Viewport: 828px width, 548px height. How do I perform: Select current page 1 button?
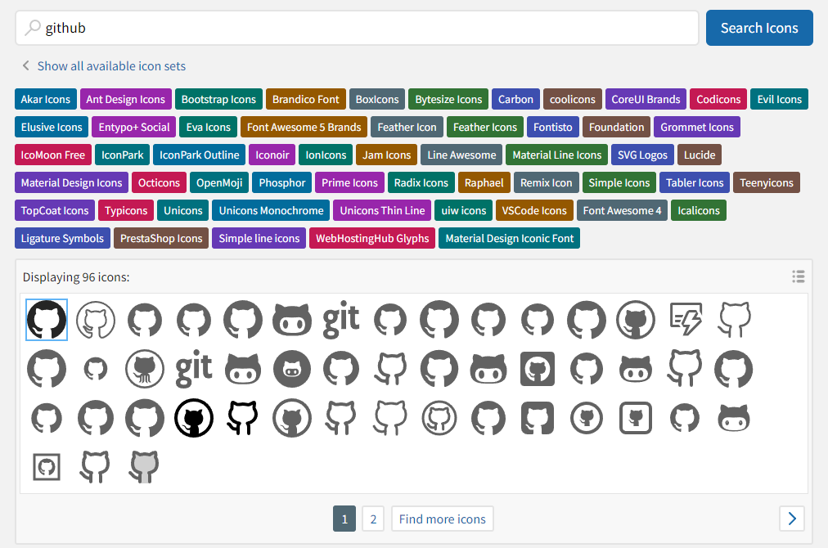pos(344,519)
